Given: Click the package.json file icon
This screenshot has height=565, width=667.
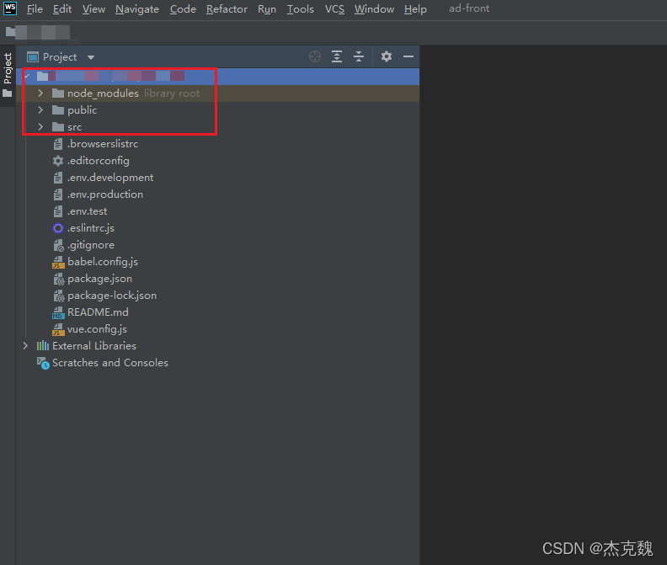Looking at the screenshot, I should pos(58,279).
